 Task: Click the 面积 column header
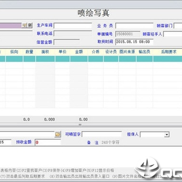[x=45, y=52]
